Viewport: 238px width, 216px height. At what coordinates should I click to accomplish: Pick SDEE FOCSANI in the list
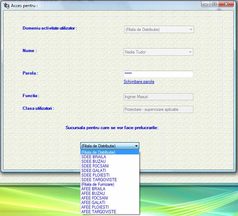[110, 166]
